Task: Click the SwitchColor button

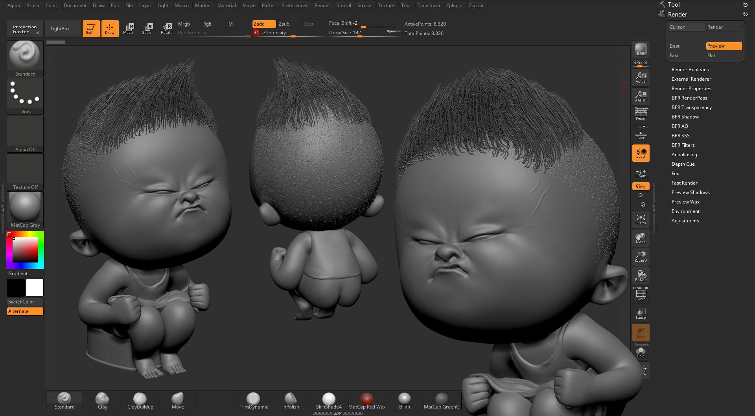Action: click(25, 302)
